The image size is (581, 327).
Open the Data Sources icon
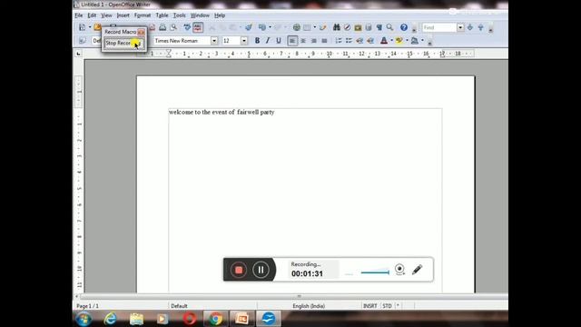(x=369, y=27)
